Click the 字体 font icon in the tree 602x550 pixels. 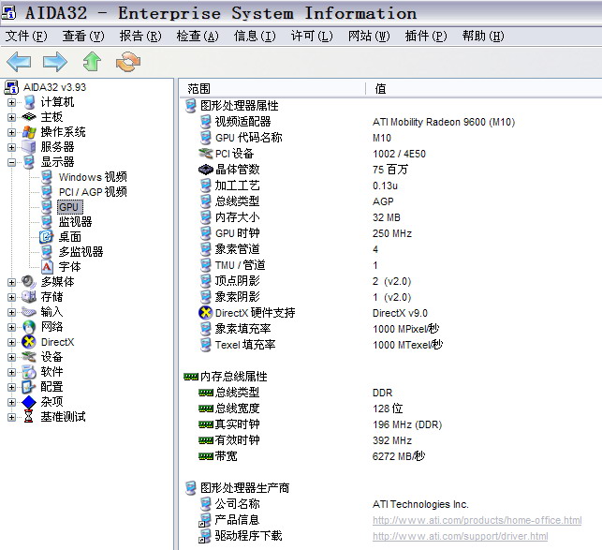[47, 267]
